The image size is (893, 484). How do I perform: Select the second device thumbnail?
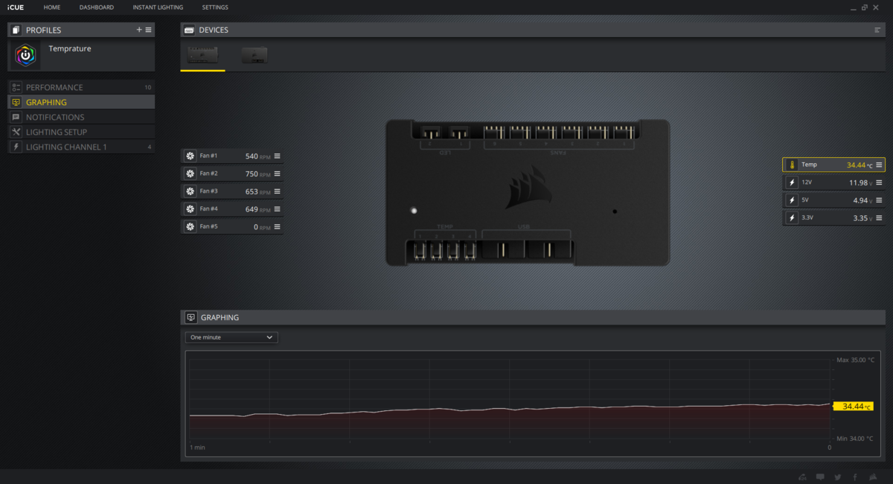[x=255, y=55]
